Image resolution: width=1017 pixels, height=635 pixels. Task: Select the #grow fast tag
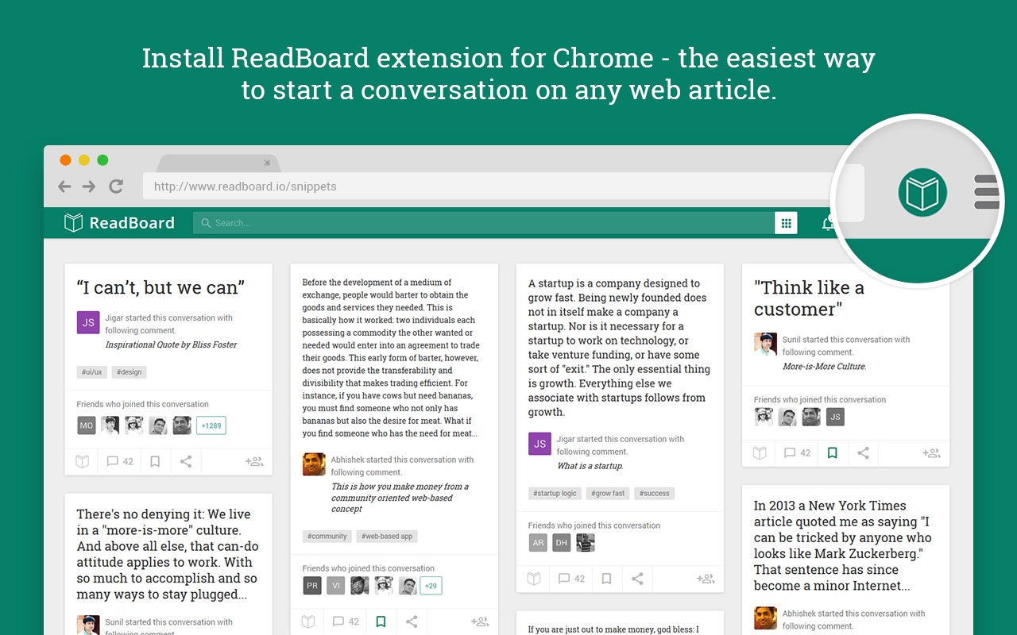pyautogui.click(x=609, y=494)
